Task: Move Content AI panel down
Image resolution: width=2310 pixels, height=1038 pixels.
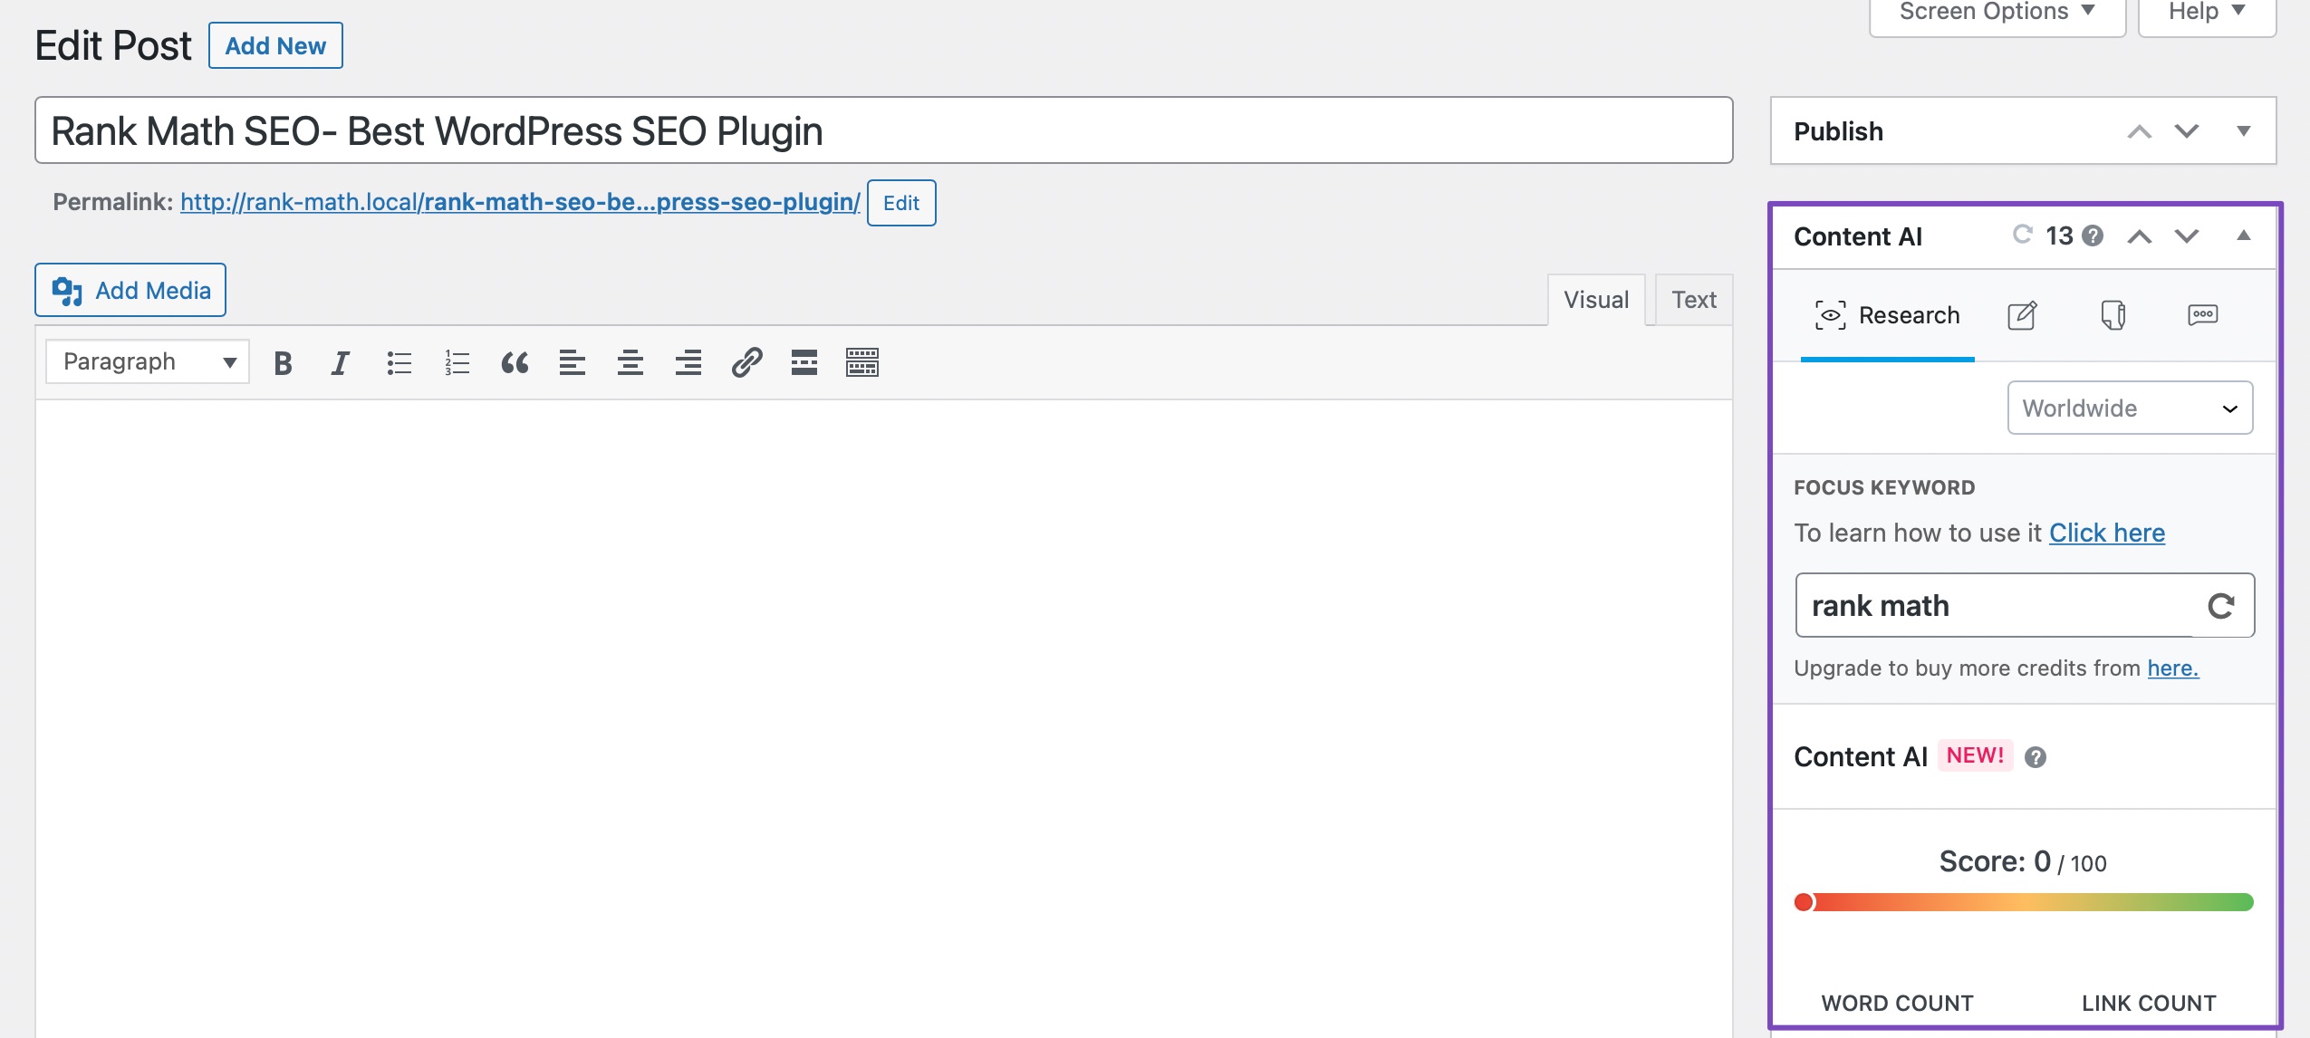Action: tap(2187, 236)
